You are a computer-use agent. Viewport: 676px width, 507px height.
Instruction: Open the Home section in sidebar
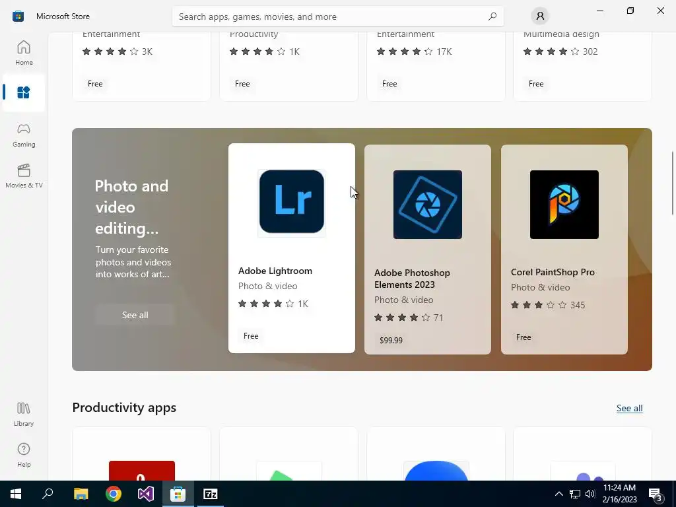[24, 53]
